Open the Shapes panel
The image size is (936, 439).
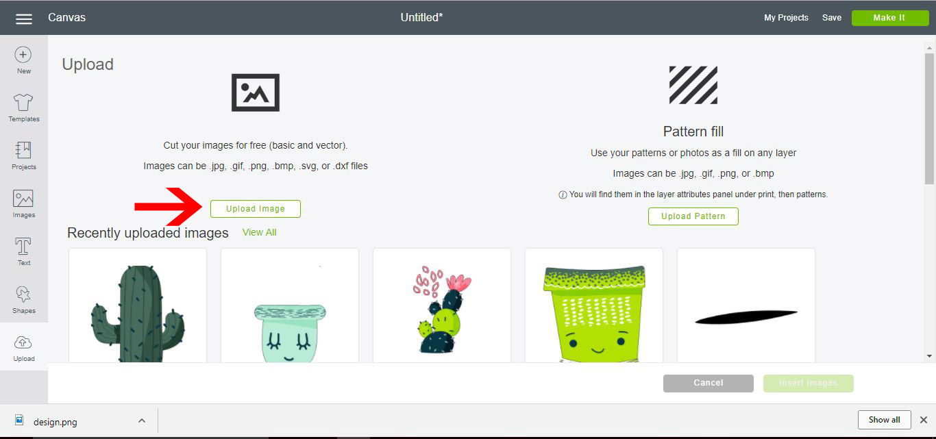tap(23, 300)
